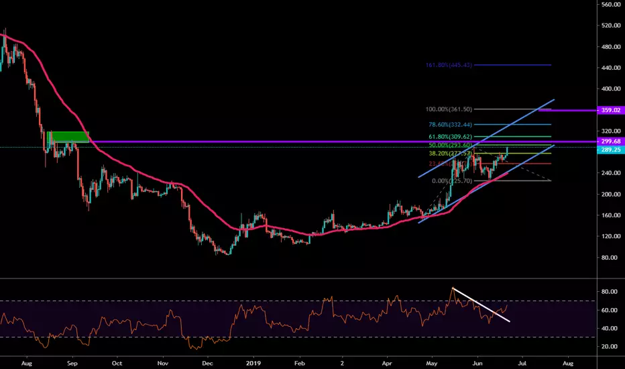
Task: Click the 100.00%(361.50) Fibonacci label
Action: pos(449,109)
